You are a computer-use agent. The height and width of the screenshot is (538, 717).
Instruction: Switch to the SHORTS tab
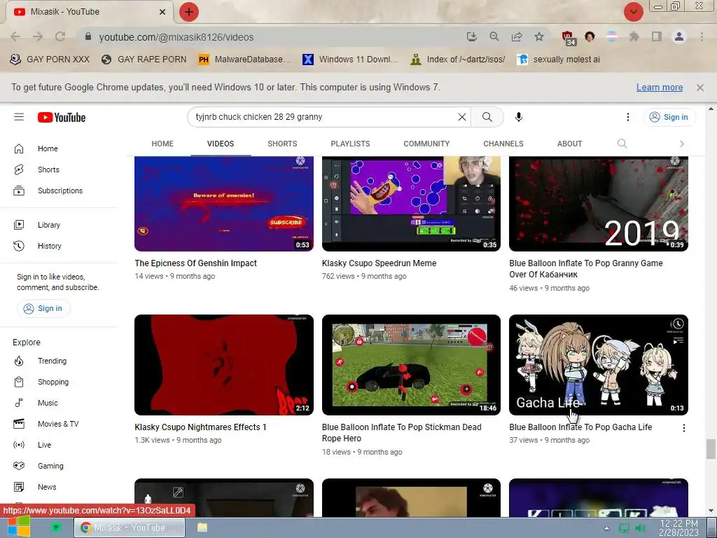(282, 144)
